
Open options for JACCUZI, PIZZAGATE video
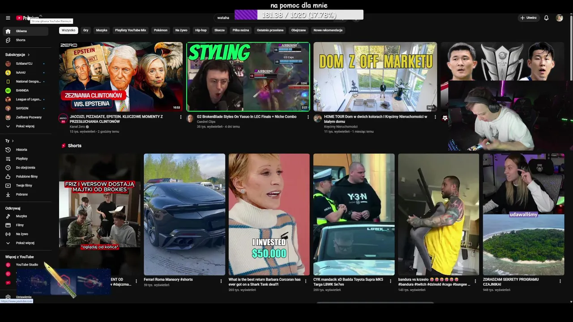click(x=181, y=117)
